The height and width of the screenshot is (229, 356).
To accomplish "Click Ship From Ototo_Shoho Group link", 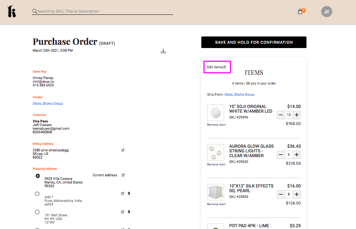I will 239,94.
